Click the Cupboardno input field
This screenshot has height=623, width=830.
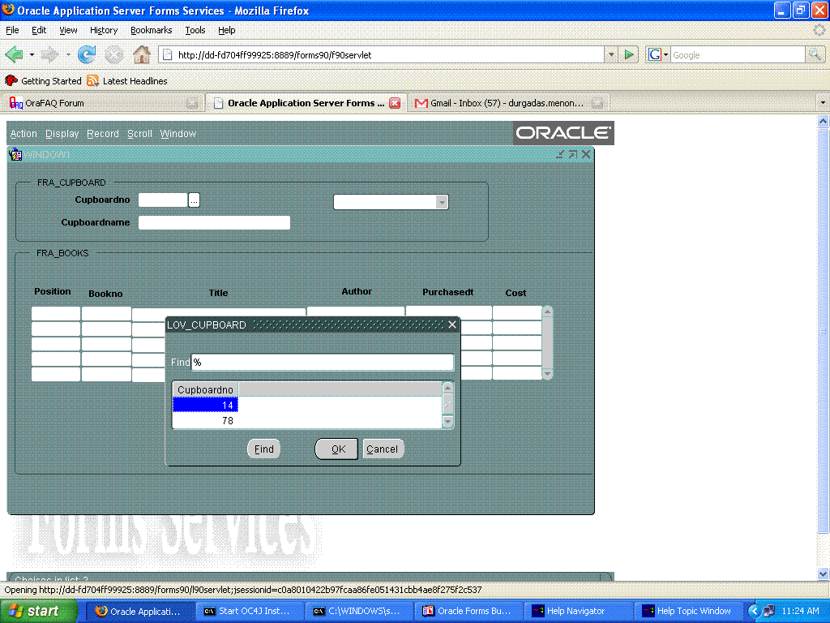(163, 200)
